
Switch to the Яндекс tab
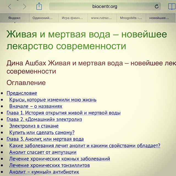point(15,18)
